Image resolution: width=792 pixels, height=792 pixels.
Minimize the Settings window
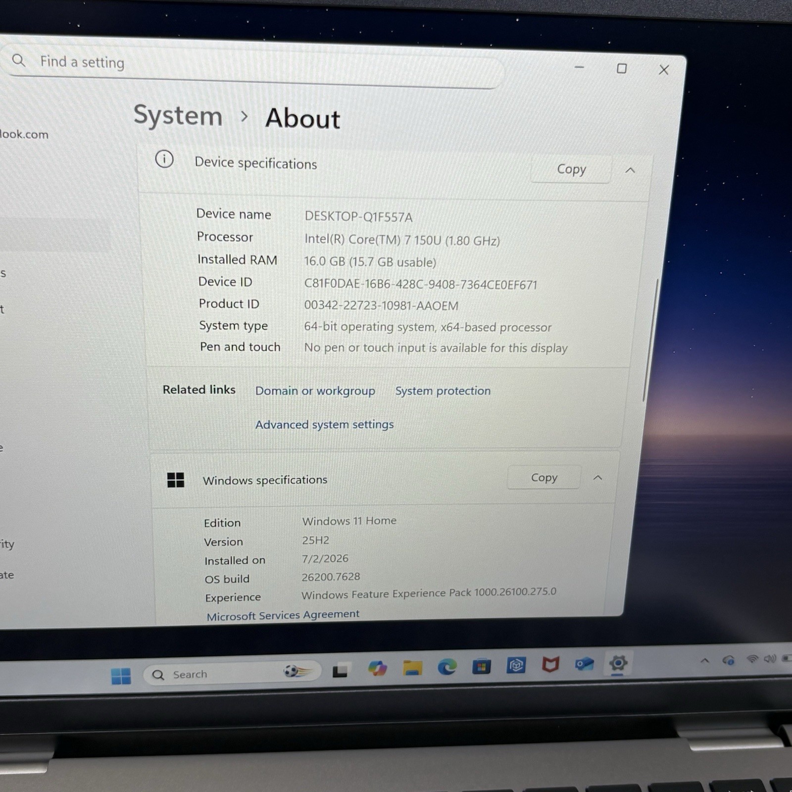(579, 67)
